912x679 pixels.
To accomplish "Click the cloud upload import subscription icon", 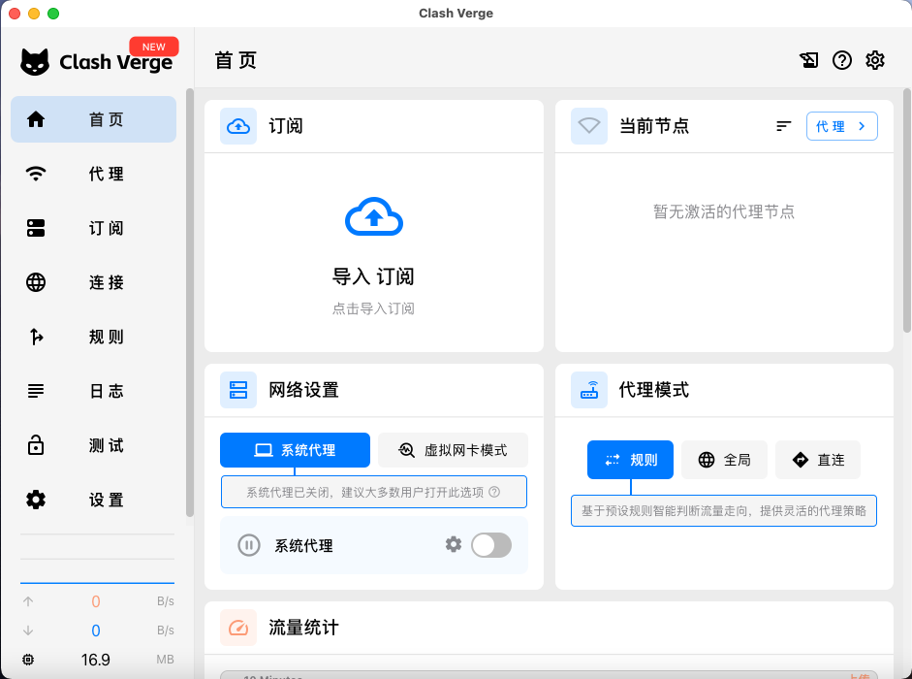I will click(x=373, y=216).
